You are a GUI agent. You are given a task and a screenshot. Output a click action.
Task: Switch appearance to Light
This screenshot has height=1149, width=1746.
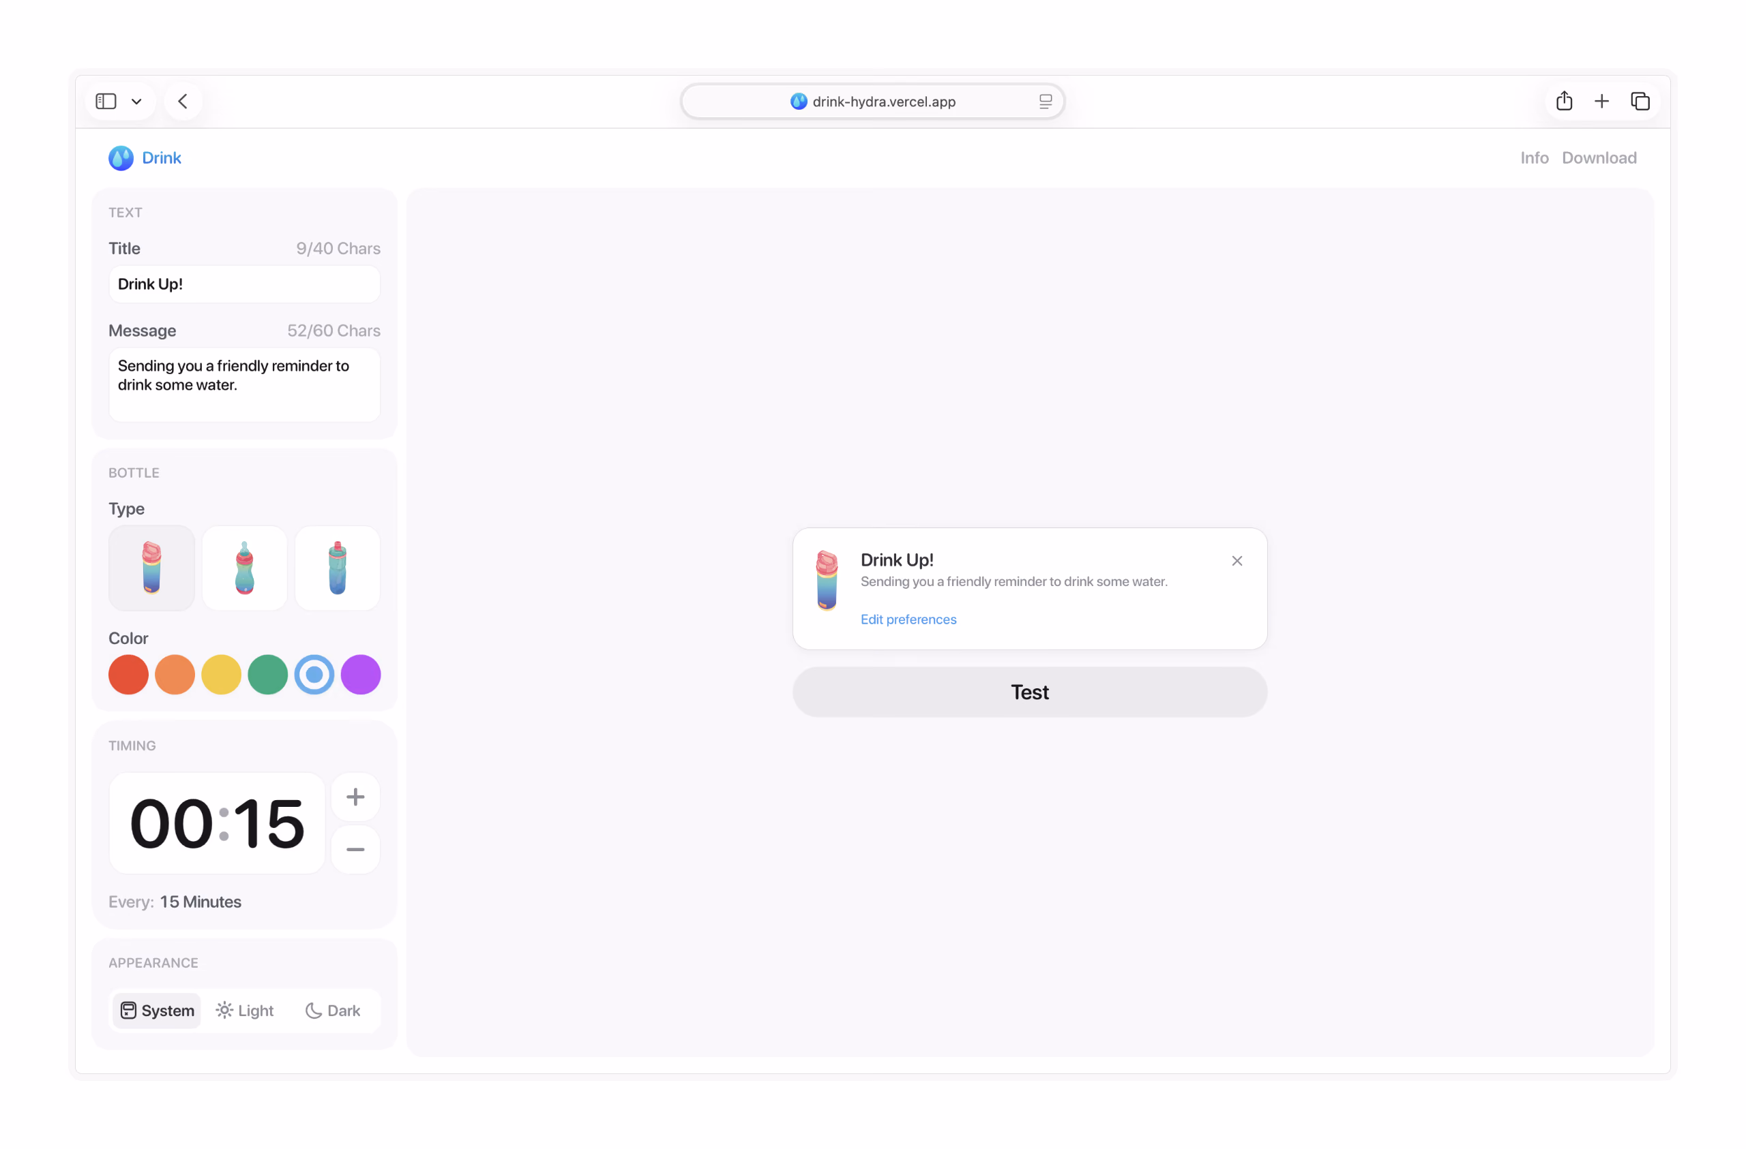click(244, 1011)
